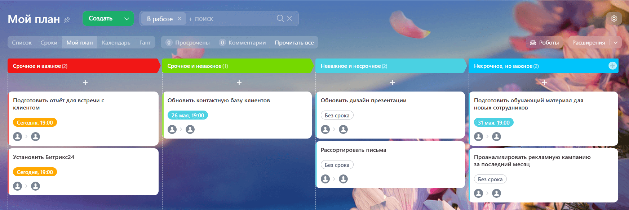Click the '26 мая, 19:00' deadline badge
Screen dimensions: 629x210
pyautogui.click(x=188, y=115)
